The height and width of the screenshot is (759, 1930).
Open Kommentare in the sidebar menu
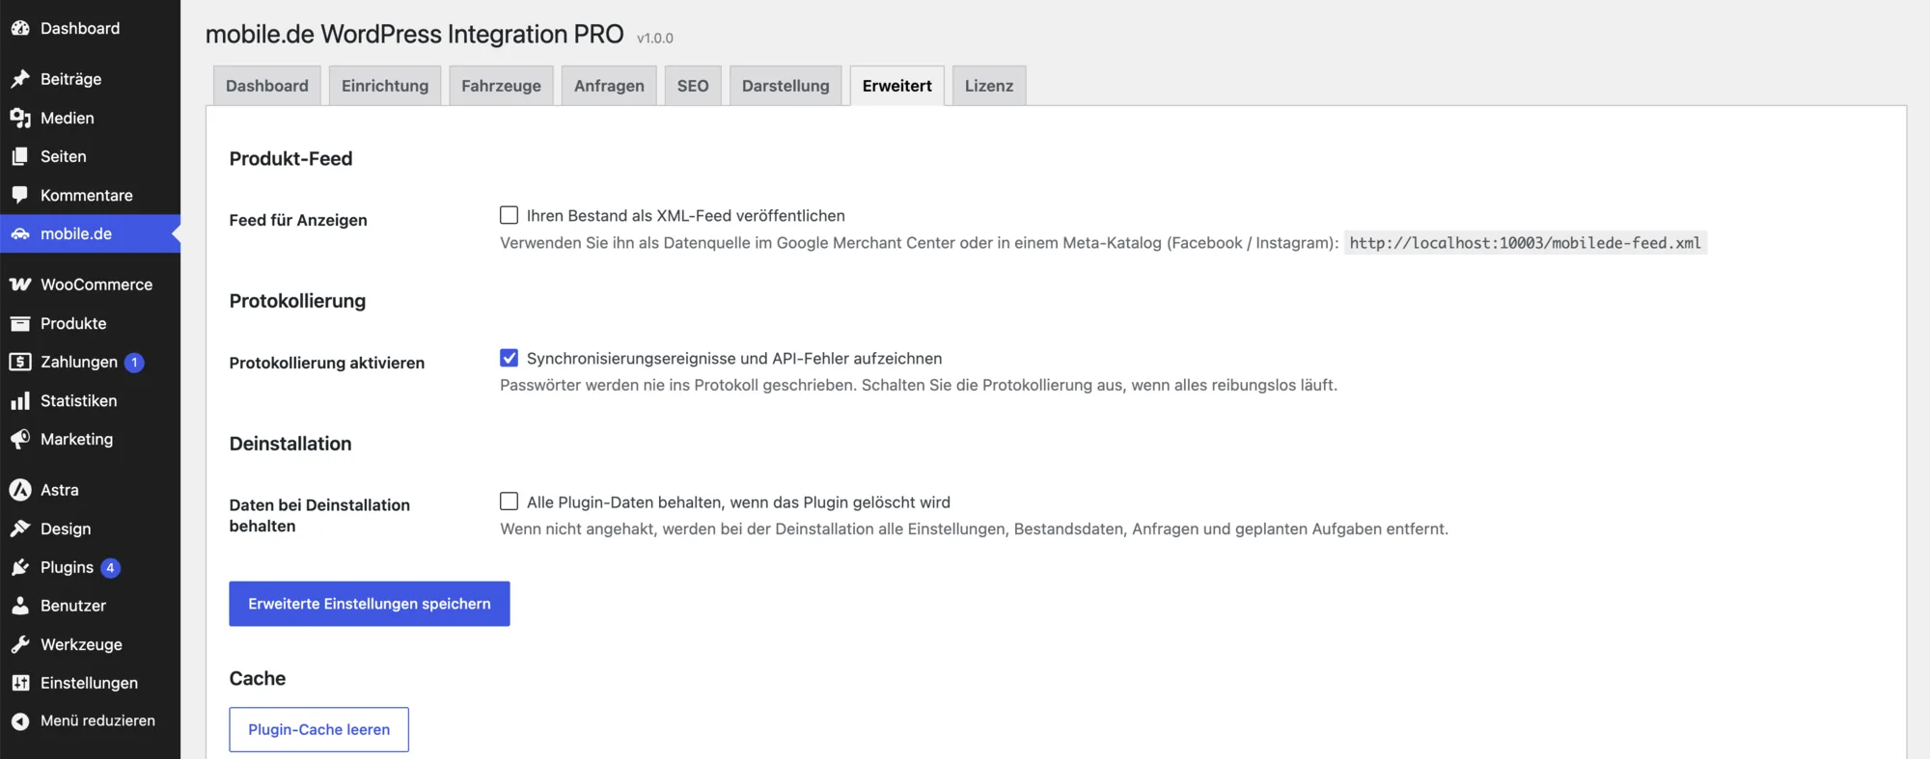(x=90, y=195)
